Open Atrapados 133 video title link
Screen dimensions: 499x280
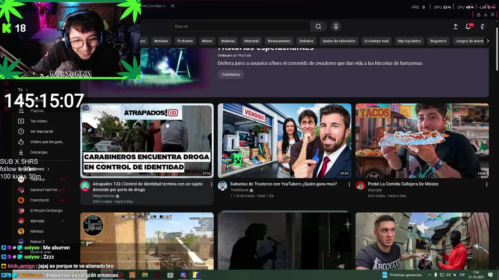(148, 187)
